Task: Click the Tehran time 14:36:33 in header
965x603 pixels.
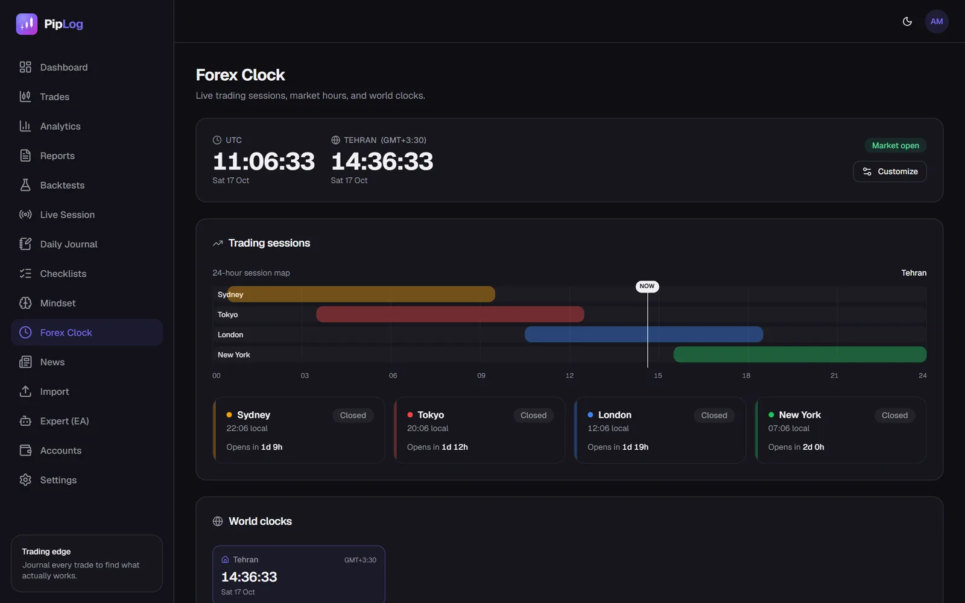Action: coord(382,161)
